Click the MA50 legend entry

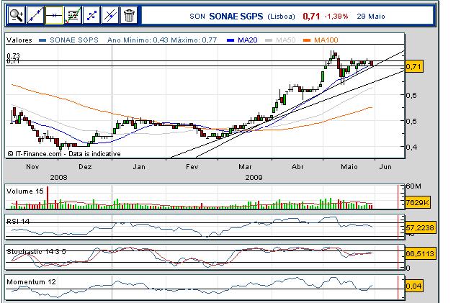pyautogui.click(x=286, y=40)
